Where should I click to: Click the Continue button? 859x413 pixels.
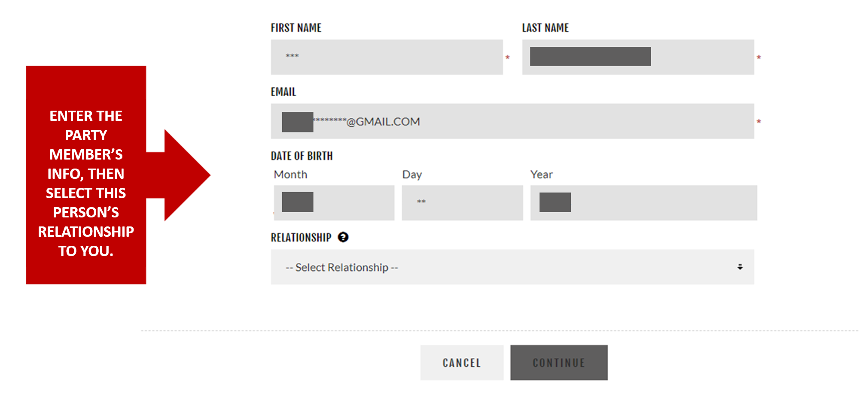[x=559, y=363]
